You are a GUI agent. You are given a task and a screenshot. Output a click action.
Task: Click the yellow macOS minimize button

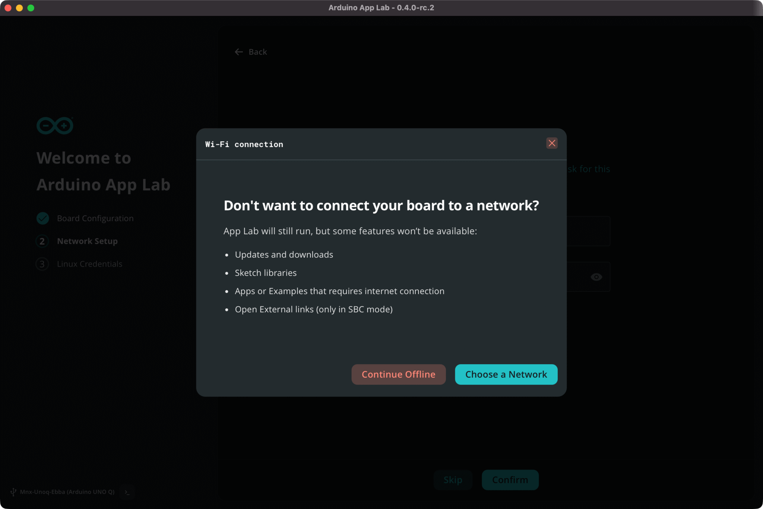coord(19,8)
